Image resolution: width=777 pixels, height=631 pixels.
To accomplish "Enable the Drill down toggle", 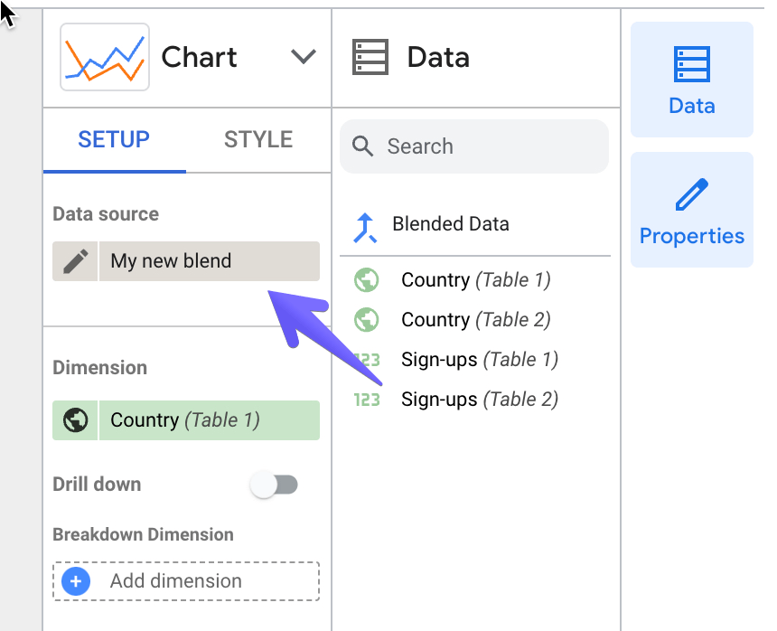I will click(275, 485).
